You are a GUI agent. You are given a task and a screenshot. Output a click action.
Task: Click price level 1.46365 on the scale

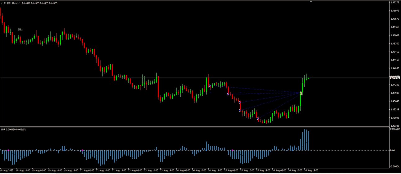(395, 27)
